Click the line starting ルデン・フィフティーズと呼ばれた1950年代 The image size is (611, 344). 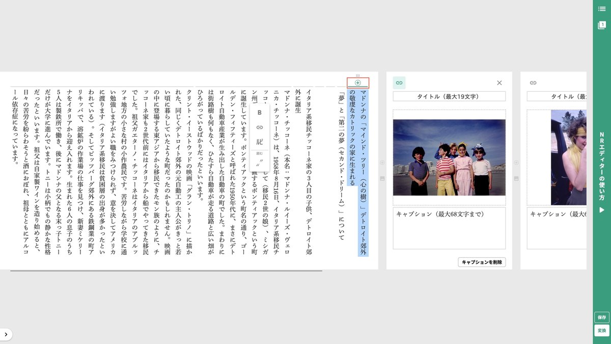(x=232, y=173)
